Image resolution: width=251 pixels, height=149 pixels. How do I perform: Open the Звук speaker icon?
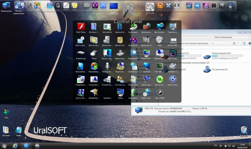coord(160,40)
